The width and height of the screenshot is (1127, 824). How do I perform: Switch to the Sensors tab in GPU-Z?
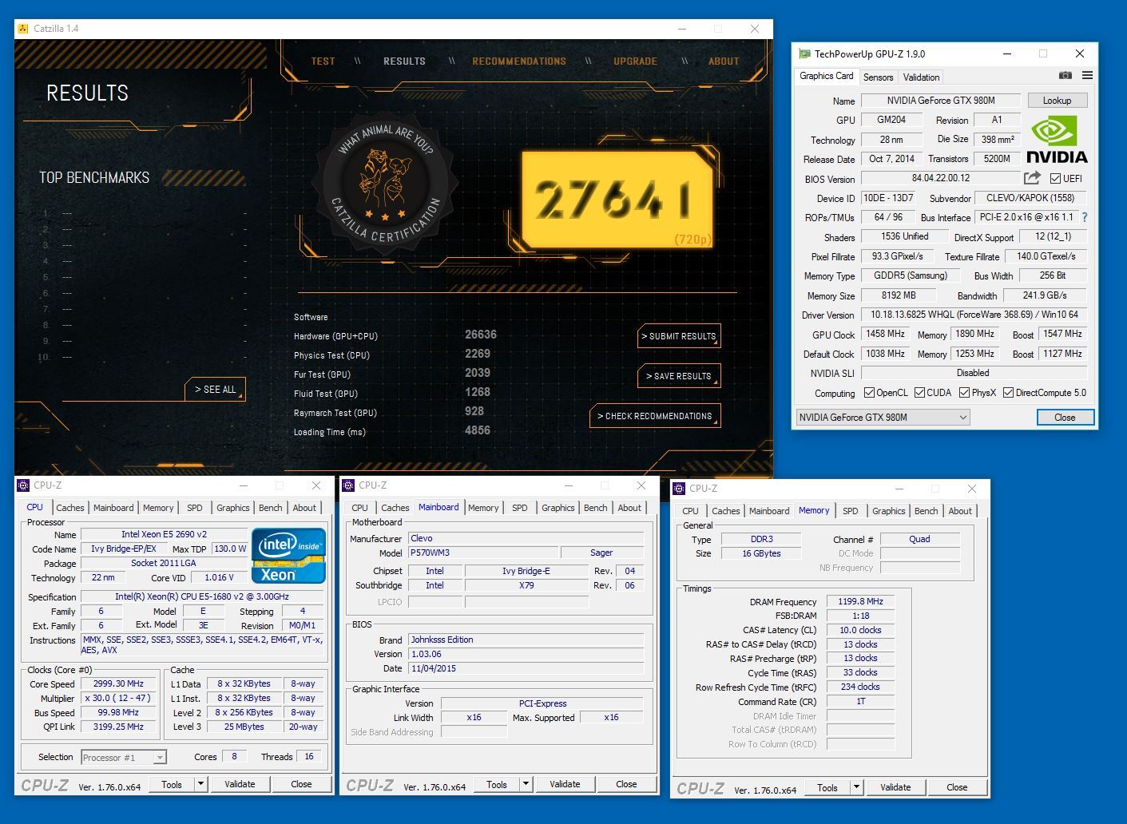click(878, 77)
